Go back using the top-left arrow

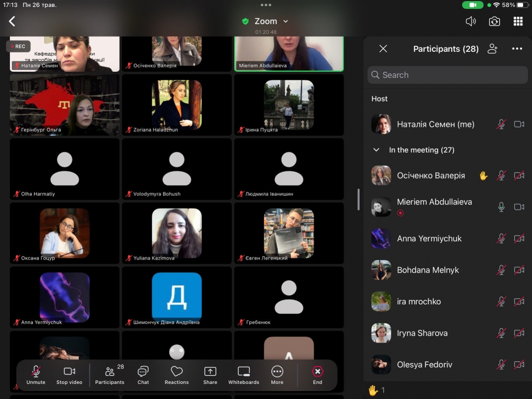point(12,21)
